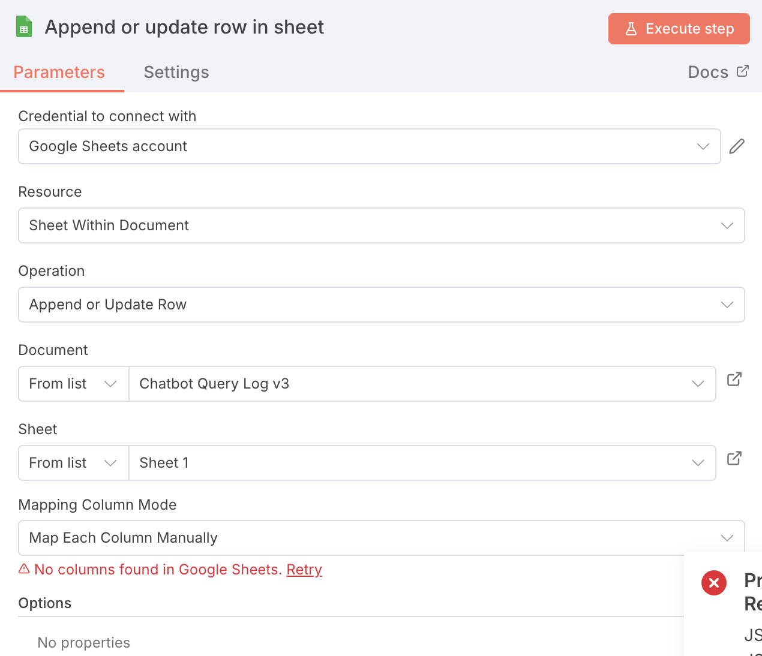This screenshot has width=762, height=656.
Task: Open Sheet 1 external link icon
Action: coord(734,458)
